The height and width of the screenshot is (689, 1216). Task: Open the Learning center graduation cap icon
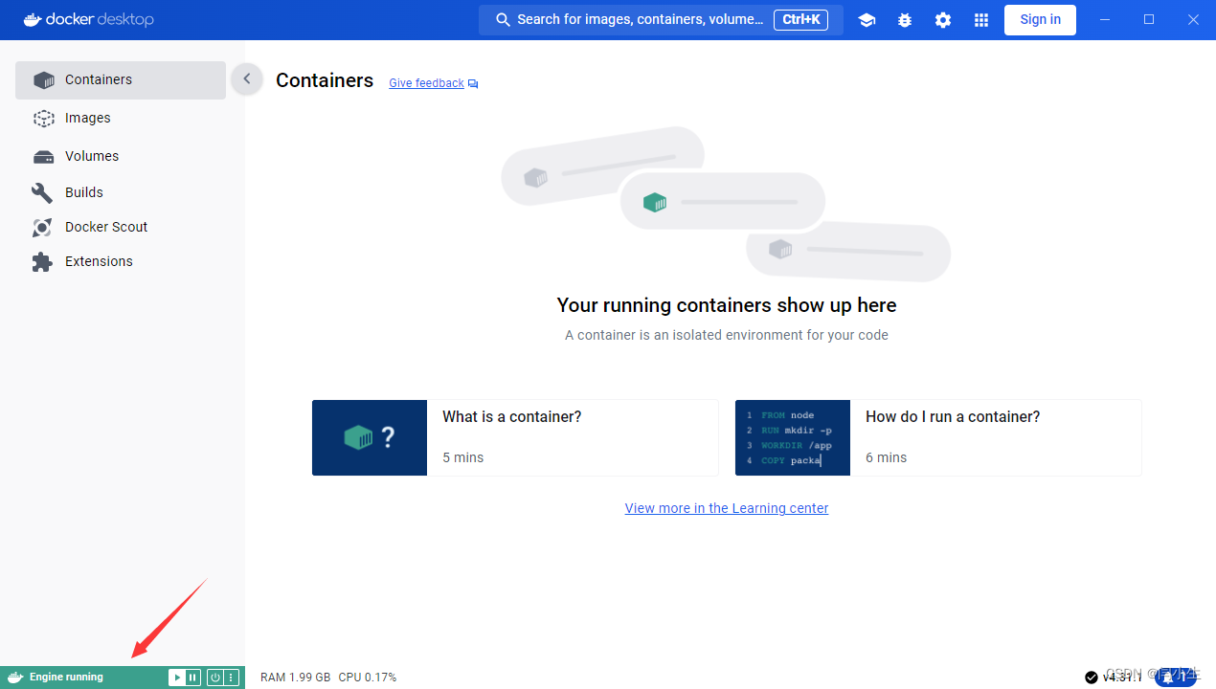(x=867, y=19)
